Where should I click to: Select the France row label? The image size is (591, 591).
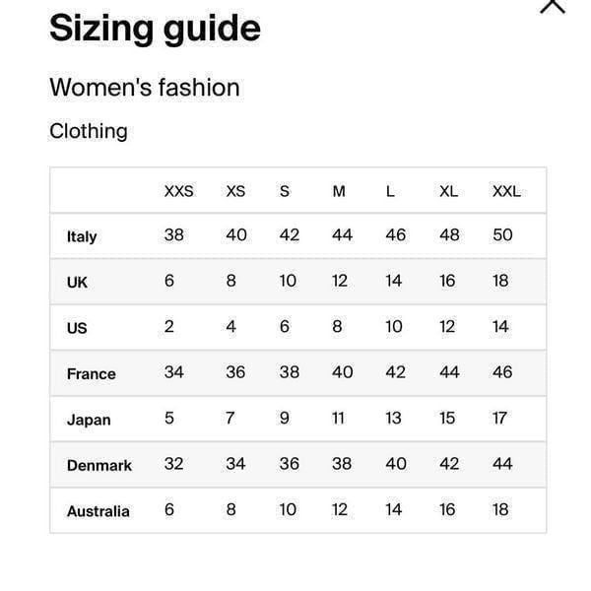pos(92,374)
